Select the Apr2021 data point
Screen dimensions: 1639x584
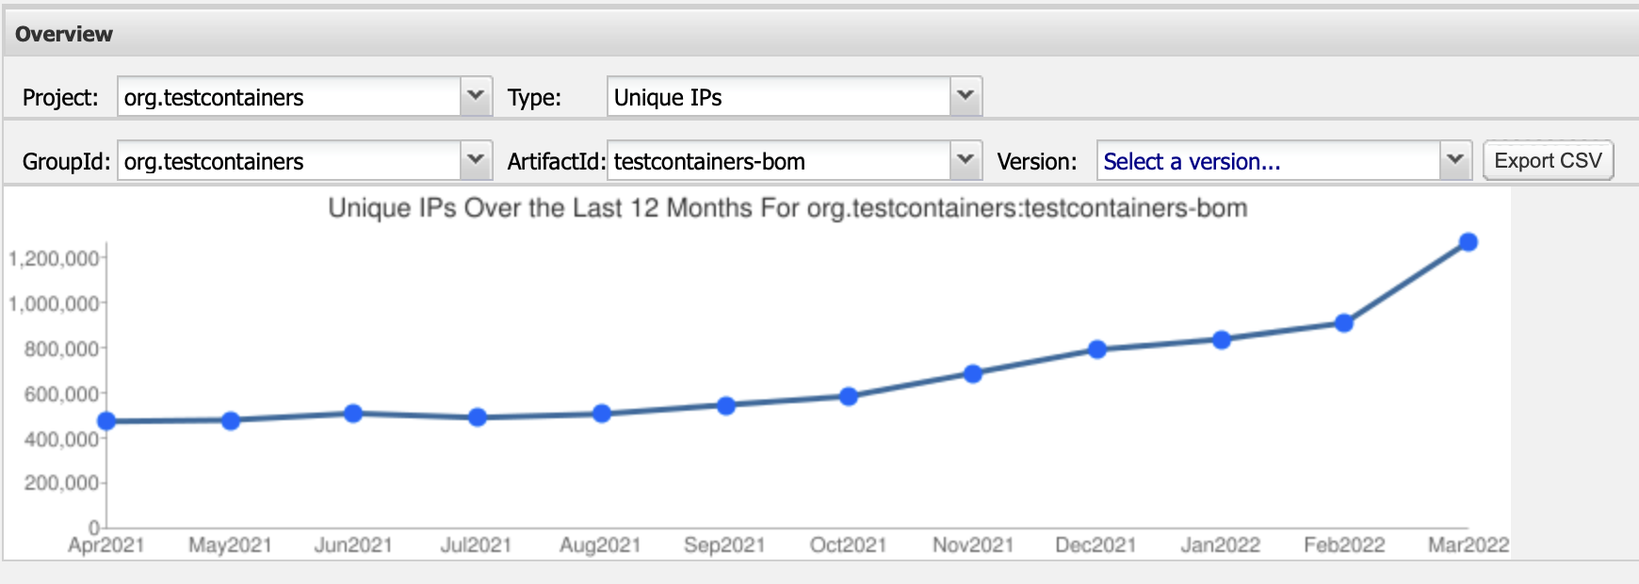106,421
